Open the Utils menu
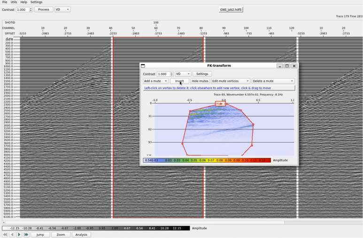The image size is (363, 238). point(14,2)
